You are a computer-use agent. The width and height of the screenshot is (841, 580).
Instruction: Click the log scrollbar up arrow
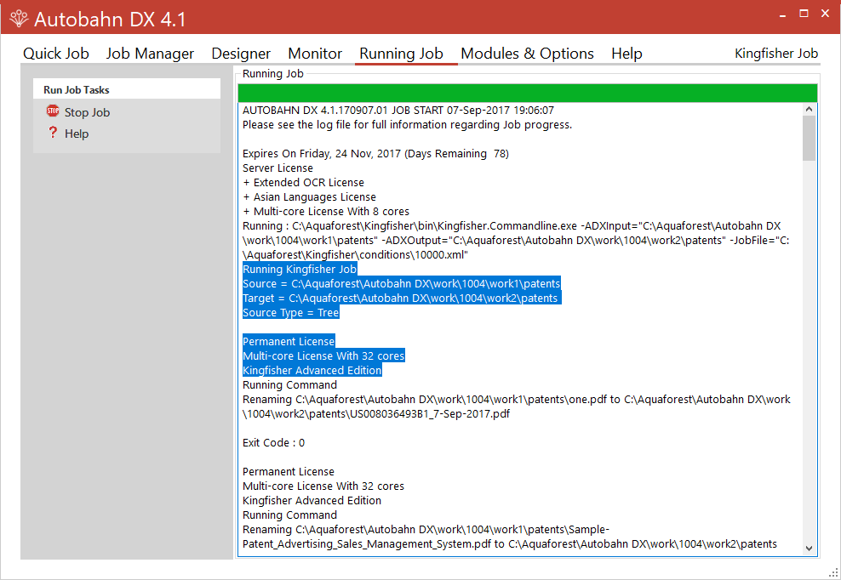[x=809, y=110]
